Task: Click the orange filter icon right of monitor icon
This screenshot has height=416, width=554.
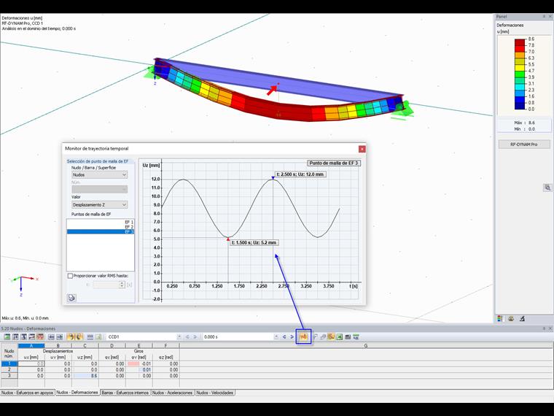Action: [x=331, y=336]
